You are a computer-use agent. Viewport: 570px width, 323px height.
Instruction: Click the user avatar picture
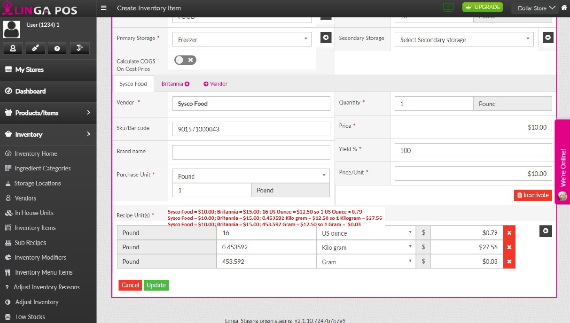12,29
